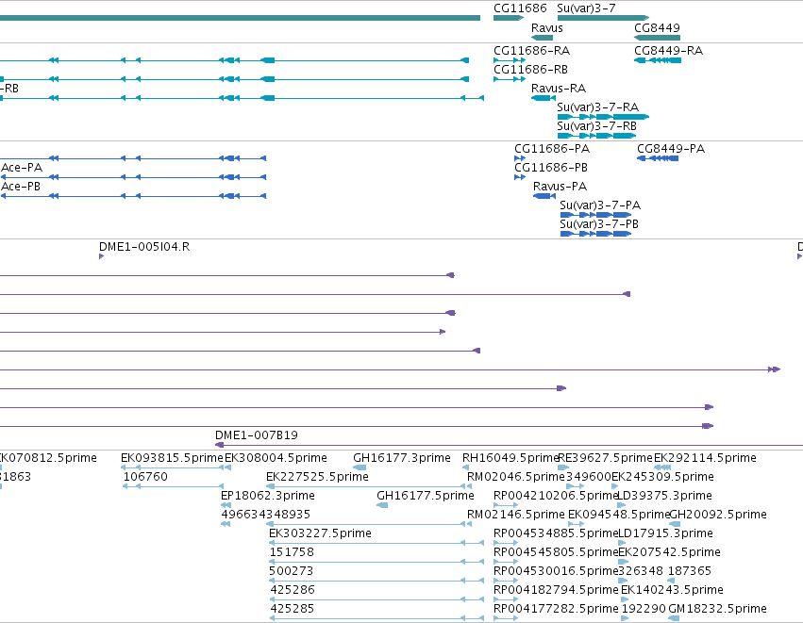This screenshot has height=623, width=803.
Task: Select protein label CG11686-PA
Action: pos(552,149)
